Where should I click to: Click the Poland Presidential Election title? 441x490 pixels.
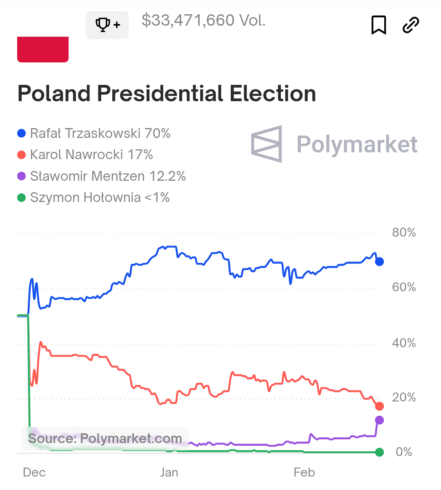(167, 93)
